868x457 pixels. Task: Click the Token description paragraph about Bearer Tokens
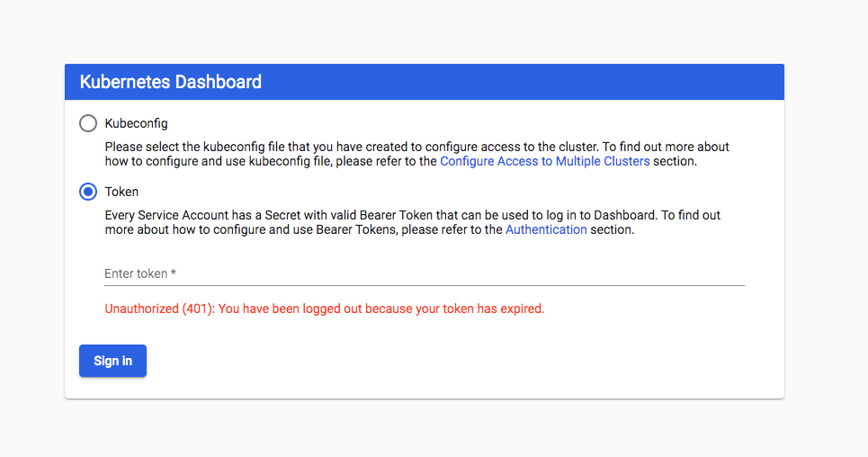point(412,222)
